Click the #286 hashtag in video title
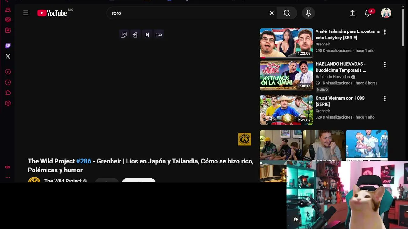Image resolution: width=408 pixels, height=229 pixels. (x=84, y=161)
